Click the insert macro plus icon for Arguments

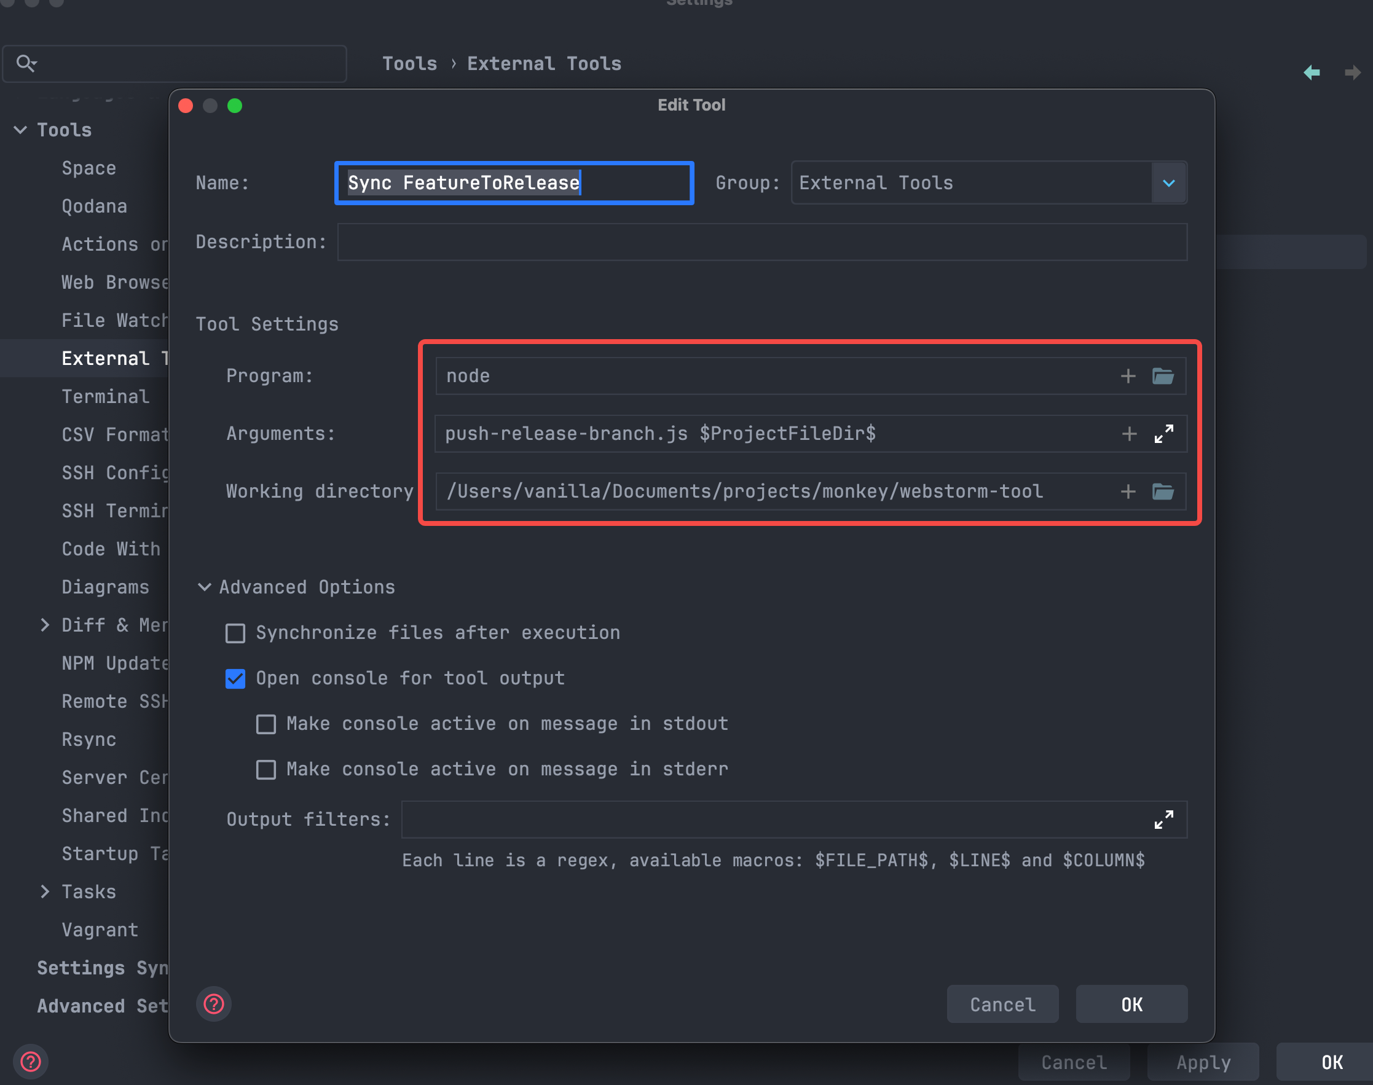pyautogui.click(x=1129, y=434)
